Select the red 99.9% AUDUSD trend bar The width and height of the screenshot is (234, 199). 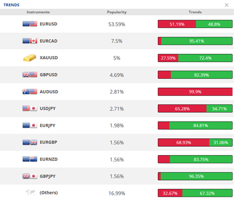point(195,92)
